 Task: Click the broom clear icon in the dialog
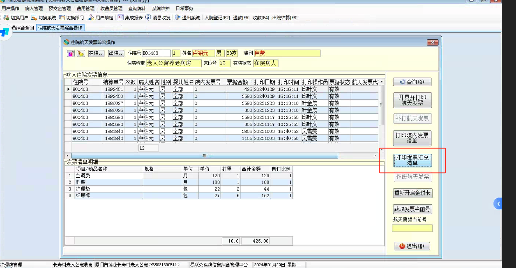click(x=81, y=53)
